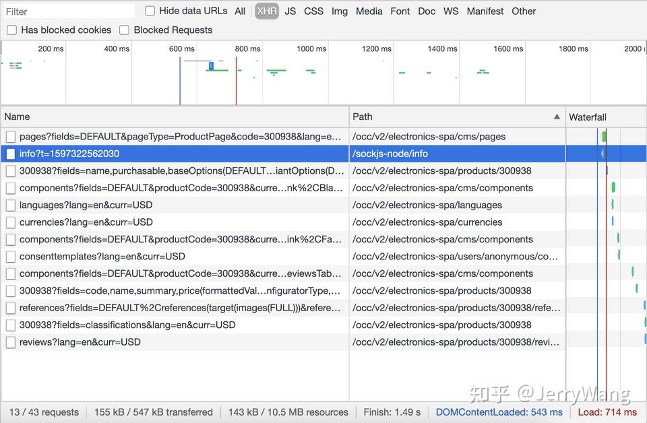This screenshot has height=423, width=647.
Task: Filter requests by Manifest
Action: coord(485,11)
